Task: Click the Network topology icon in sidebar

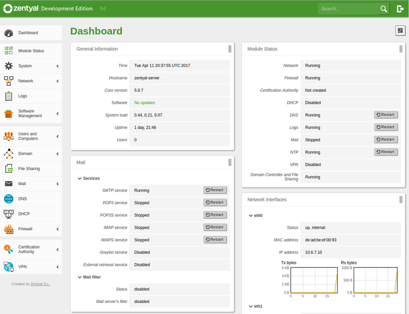Action: [8, 81]
